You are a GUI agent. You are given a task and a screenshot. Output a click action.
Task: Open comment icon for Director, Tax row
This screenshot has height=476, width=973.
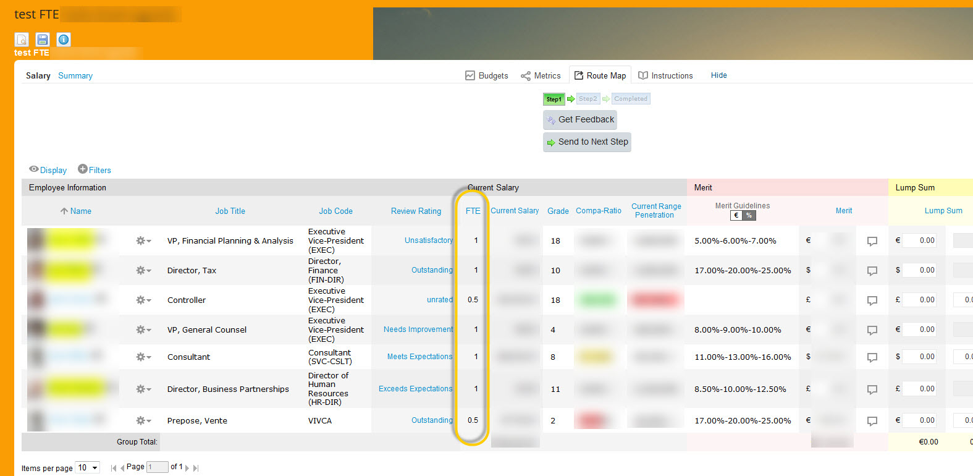(872, 271)
